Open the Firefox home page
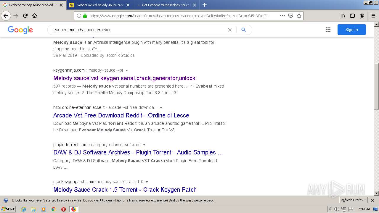Viewport: 379px width, 213px height. 35,16
